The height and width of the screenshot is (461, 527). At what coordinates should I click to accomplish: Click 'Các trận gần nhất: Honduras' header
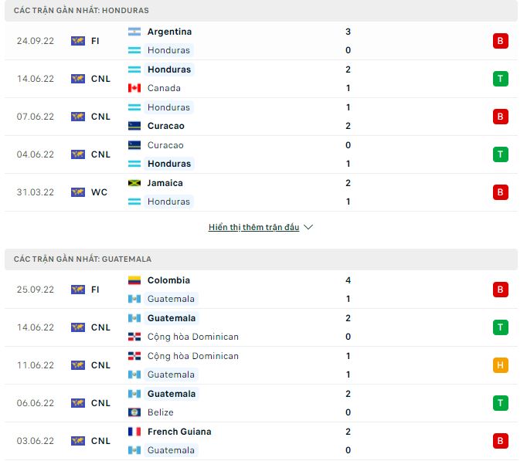point(82,11)
